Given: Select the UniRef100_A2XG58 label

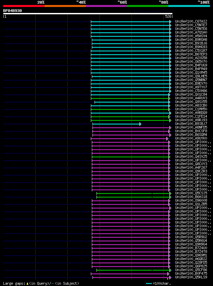Looking at the screenshot, I should pos(191,58).
